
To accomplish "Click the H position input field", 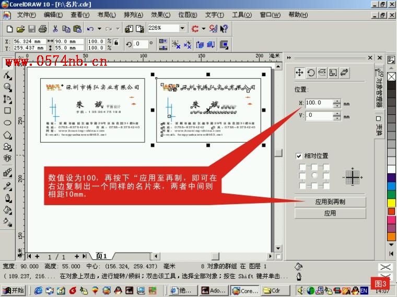I will [319, 103].
